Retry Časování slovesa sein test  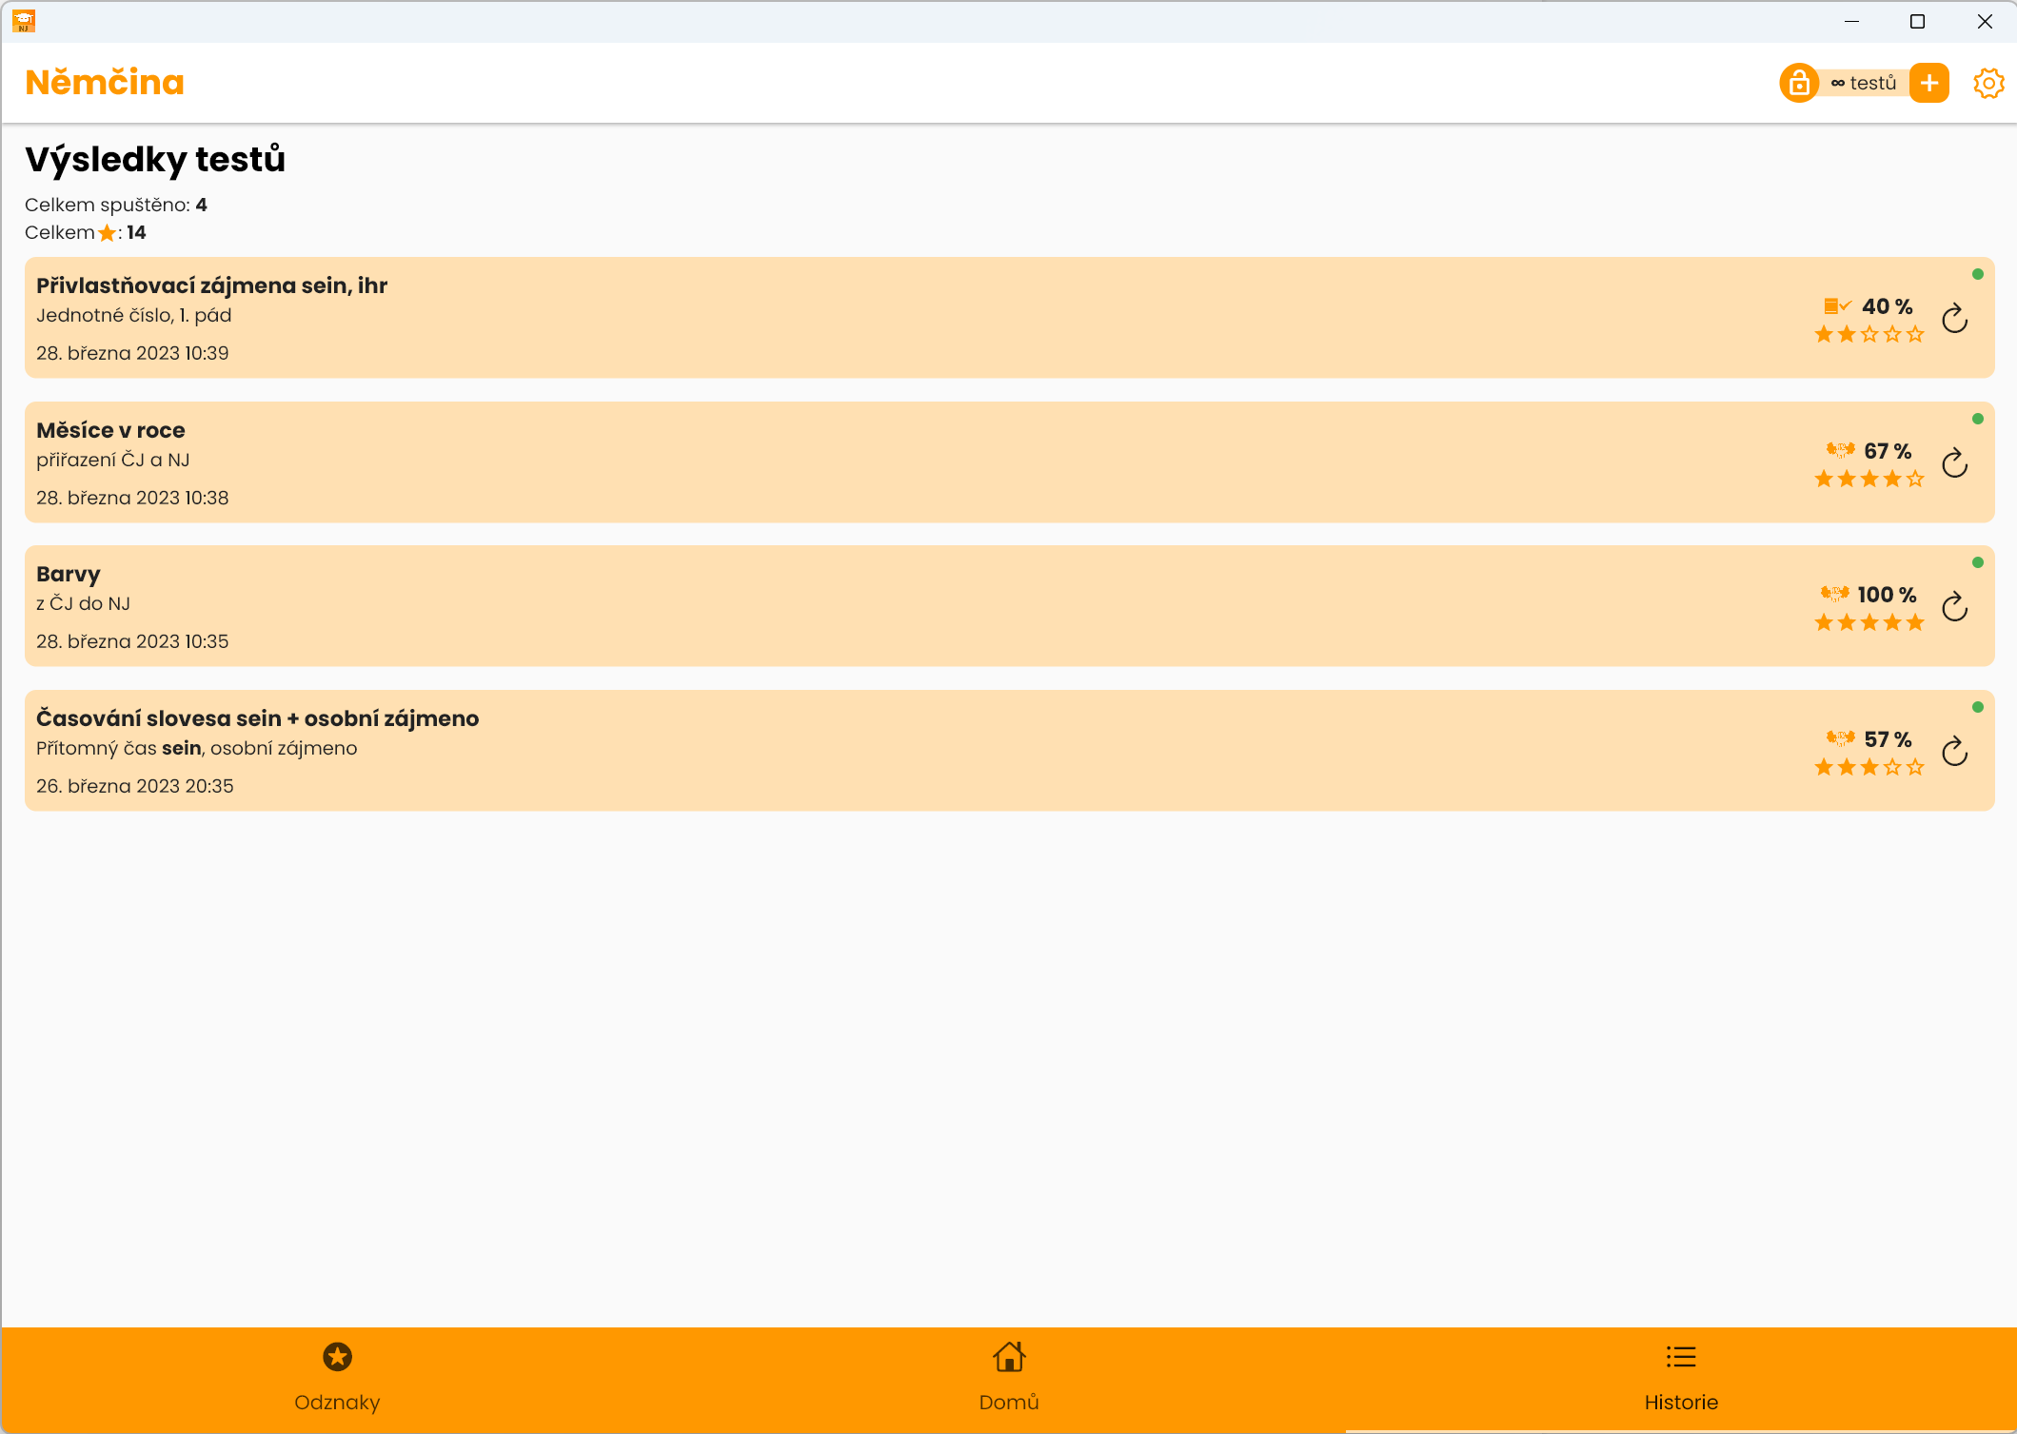pos(1954,752)
